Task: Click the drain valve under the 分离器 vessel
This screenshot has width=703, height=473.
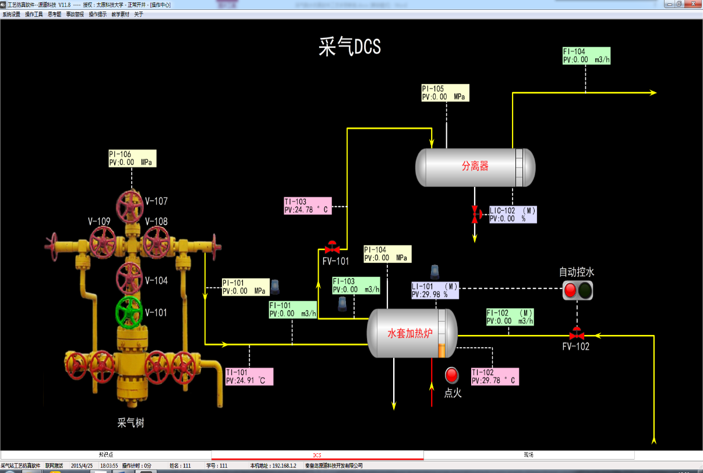Action: pos(475,214)
